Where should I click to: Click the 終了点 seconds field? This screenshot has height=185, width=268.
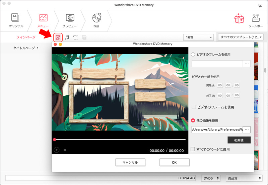tap(237, 95)
